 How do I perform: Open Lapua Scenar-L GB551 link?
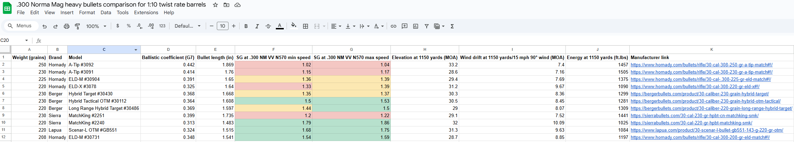707,130
